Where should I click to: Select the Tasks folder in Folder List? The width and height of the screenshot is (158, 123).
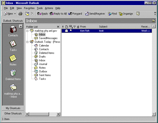tap(42, 79)
